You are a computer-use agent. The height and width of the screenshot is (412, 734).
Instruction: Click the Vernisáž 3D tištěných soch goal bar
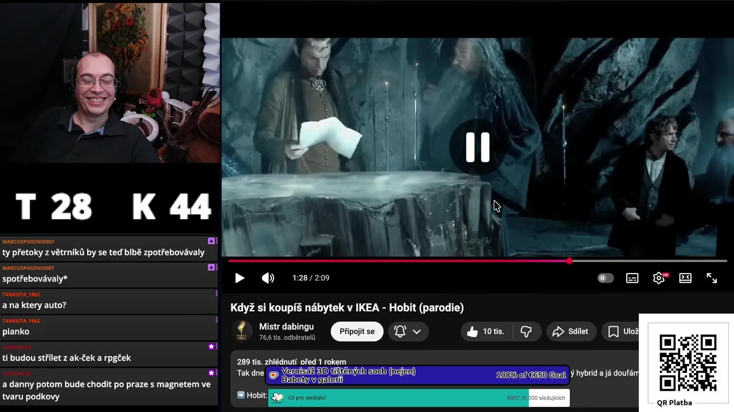pos(418,375)
